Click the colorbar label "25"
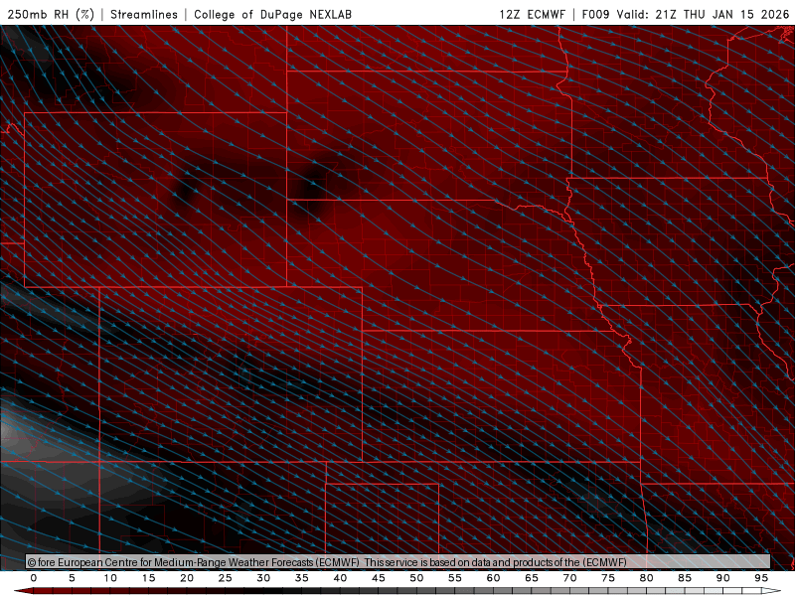This screenshot has width=795, height=596. click(226, 578)
